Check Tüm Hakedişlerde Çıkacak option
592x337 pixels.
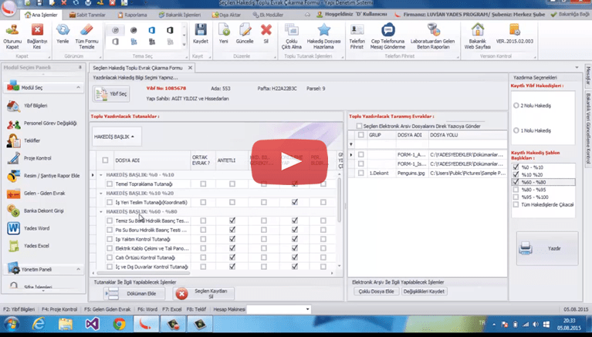516,205
